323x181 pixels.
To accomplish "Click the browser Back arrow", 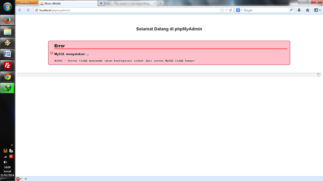I will coord(20,10).
